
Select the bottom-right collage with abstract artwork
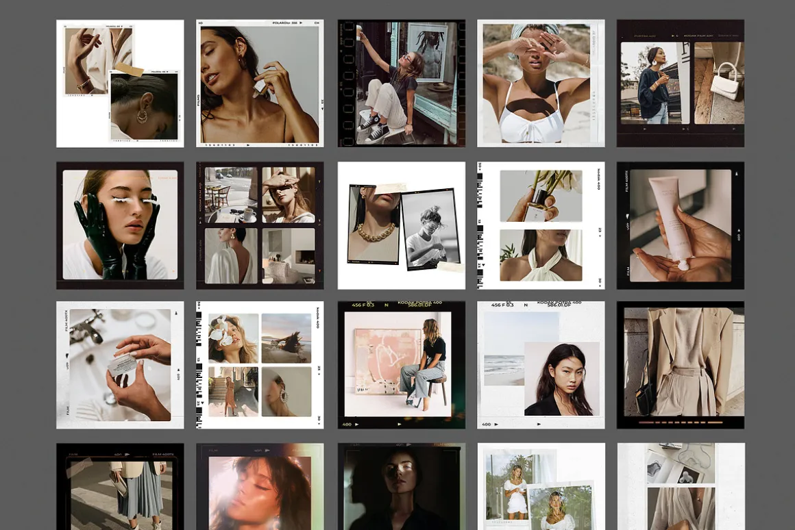[x=681, y=486]
